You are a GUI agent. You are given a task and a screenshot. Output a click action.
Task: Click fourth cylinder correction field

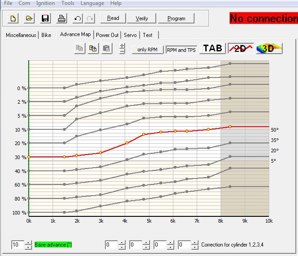(x=184, y=245)
